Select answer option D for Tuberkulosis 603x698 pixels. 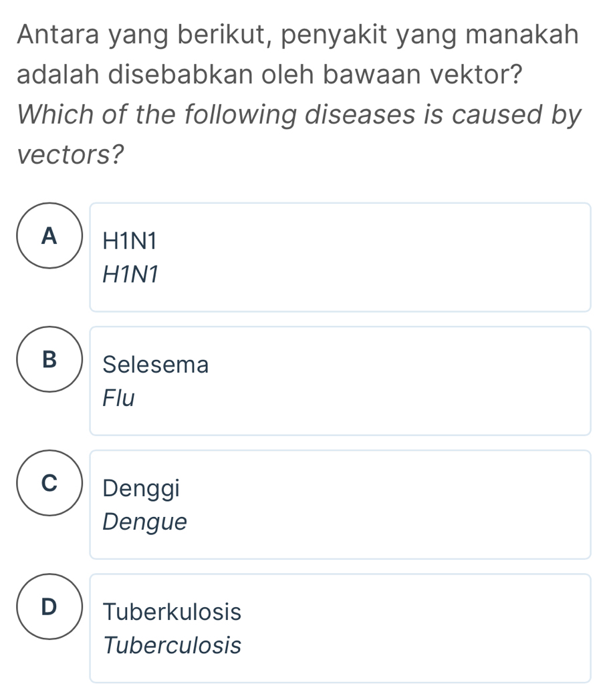click(x=340, y=627)
